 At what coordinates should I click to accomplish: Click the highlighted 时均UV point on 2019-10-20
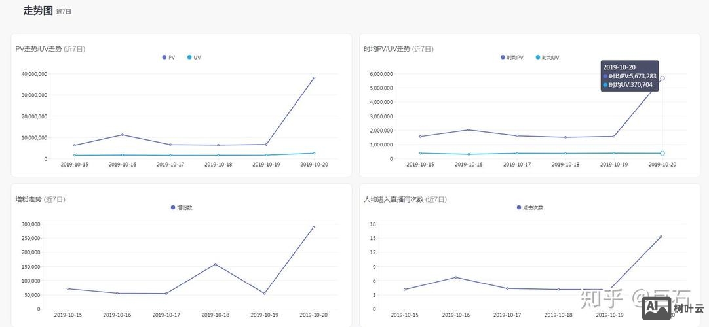662,153
